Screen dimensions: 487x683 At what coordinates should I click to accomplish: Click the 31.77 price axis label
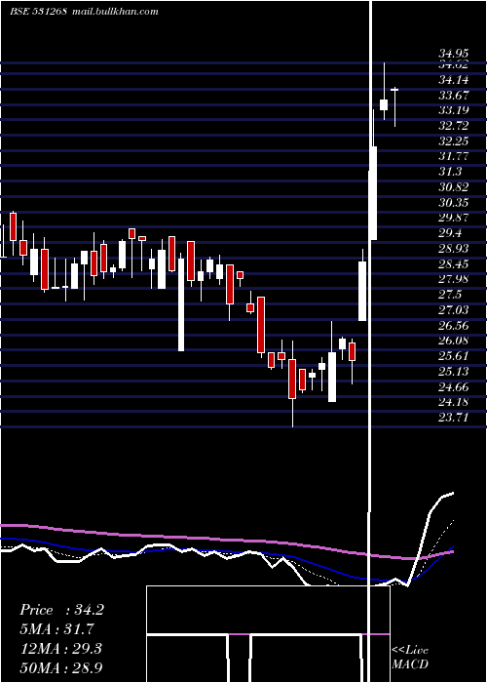454,156
